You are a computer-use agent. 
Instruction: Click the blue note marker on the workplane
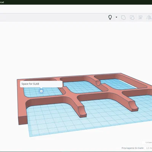pos(41,91)
